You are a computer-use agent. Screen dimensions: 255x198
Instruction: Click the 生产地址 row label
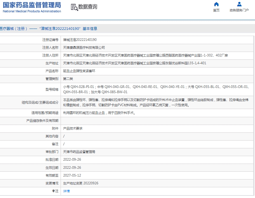coord(52,63)
